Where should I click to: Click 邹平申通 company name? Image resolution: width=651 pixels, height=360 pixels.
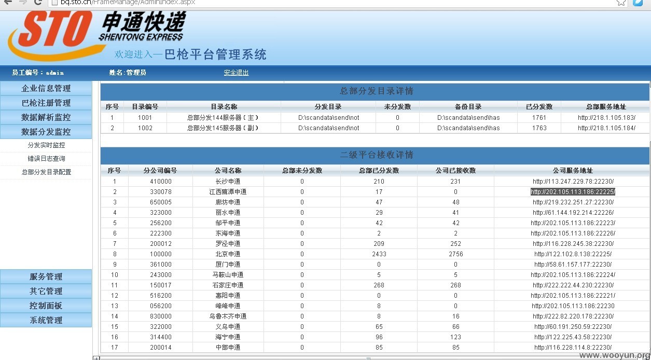coord(228,223)
